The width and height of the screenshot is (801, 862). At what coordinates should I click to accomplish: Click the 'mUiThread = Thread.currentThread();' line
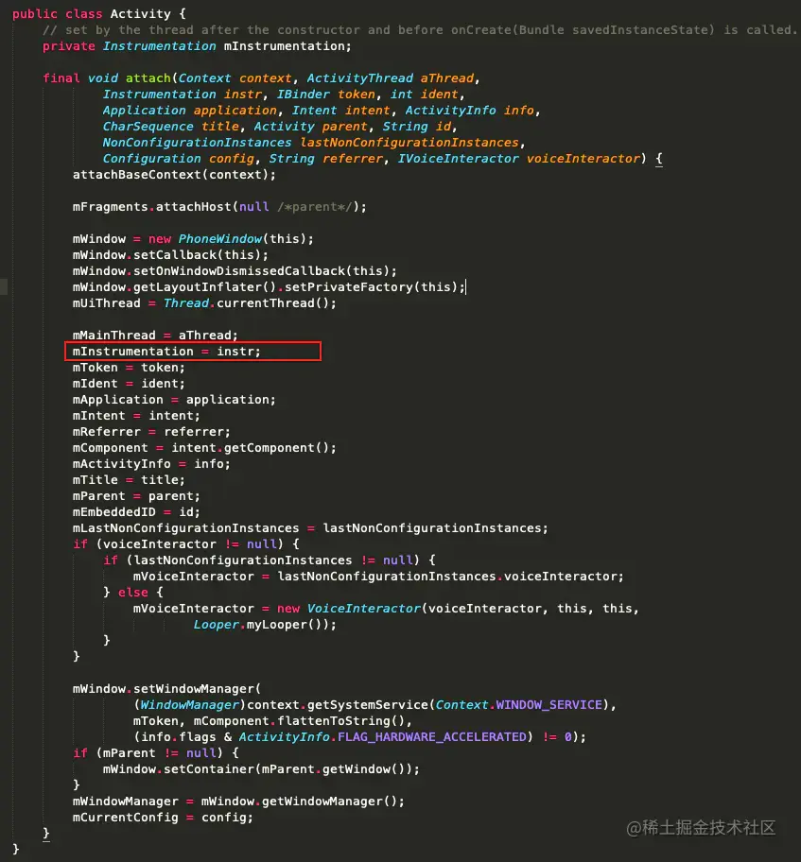[204, 302]
